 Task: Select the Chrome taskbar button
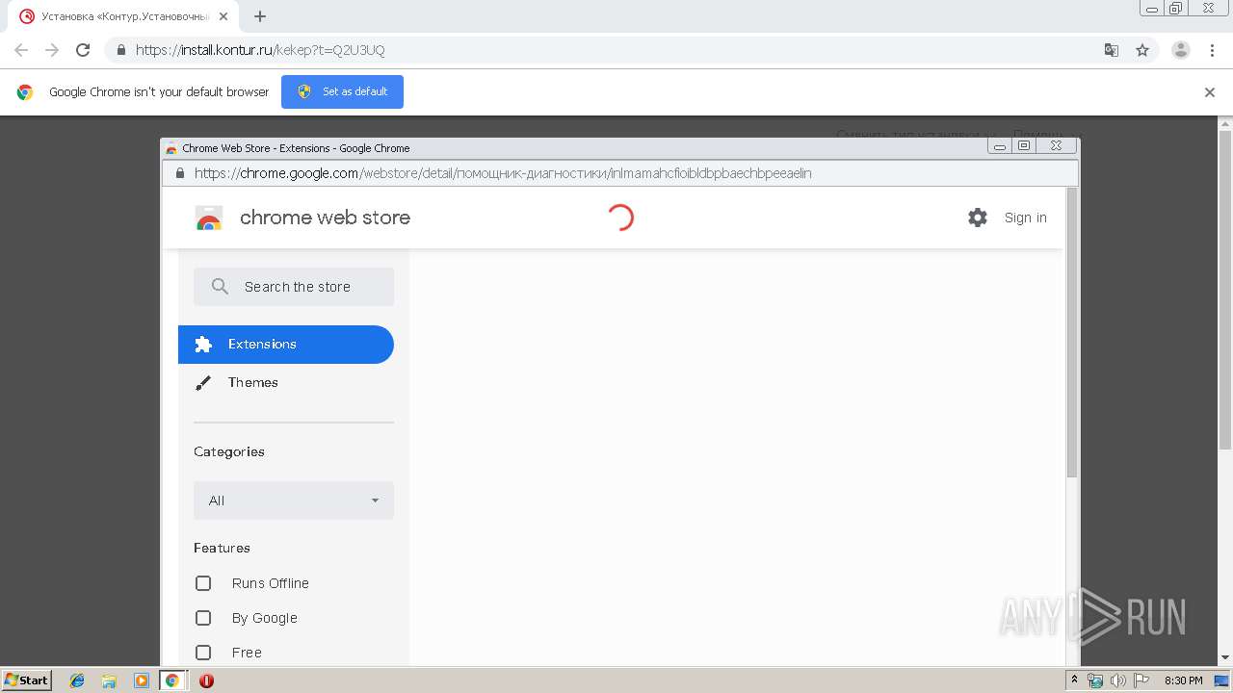point(172,680)
